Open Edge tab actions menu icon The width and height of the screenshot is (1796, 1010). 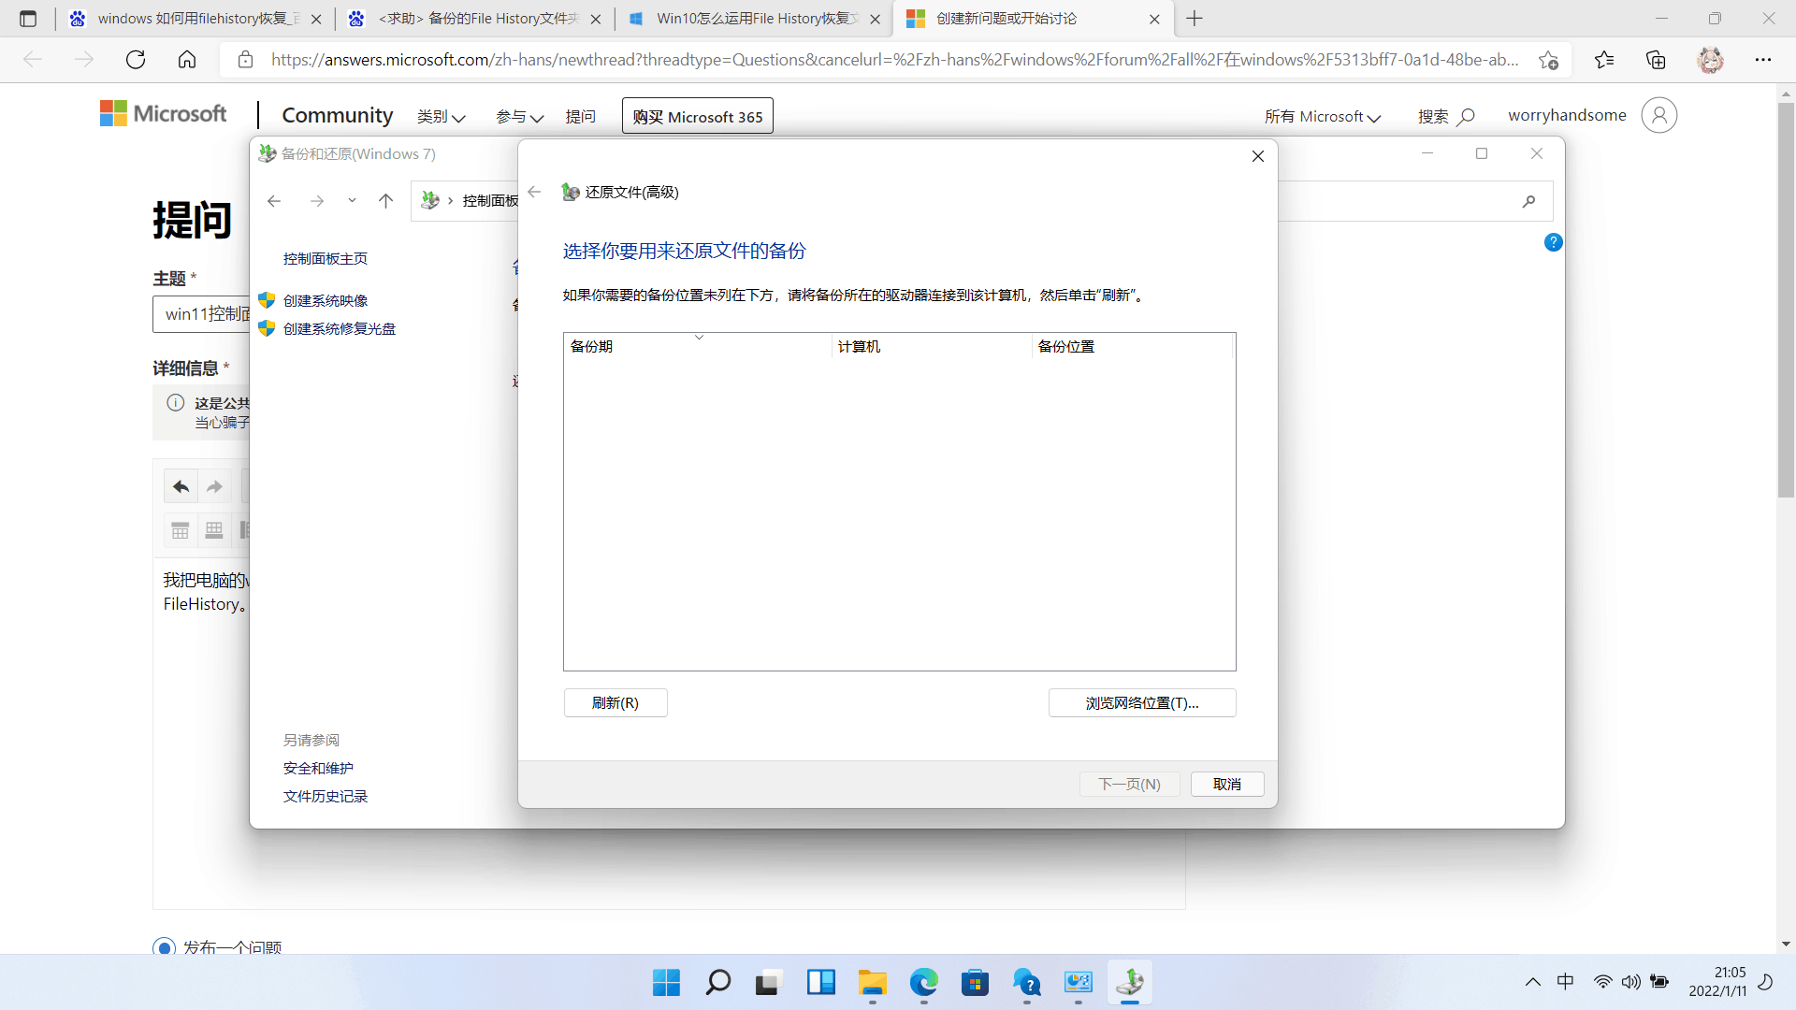[x=28, y=19]
